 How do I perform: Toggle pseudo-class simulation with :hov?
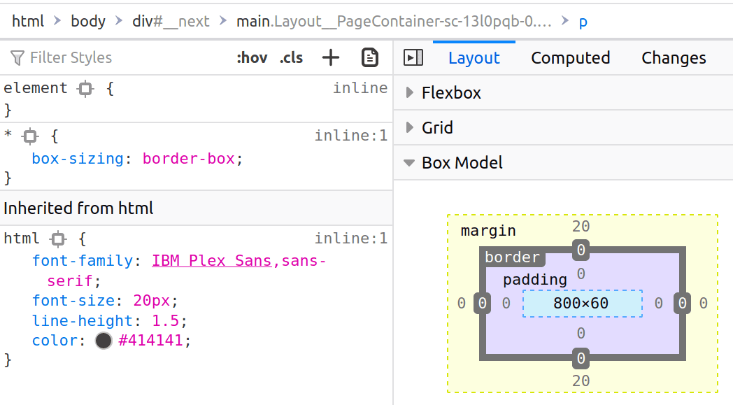(x=252, y=57)
